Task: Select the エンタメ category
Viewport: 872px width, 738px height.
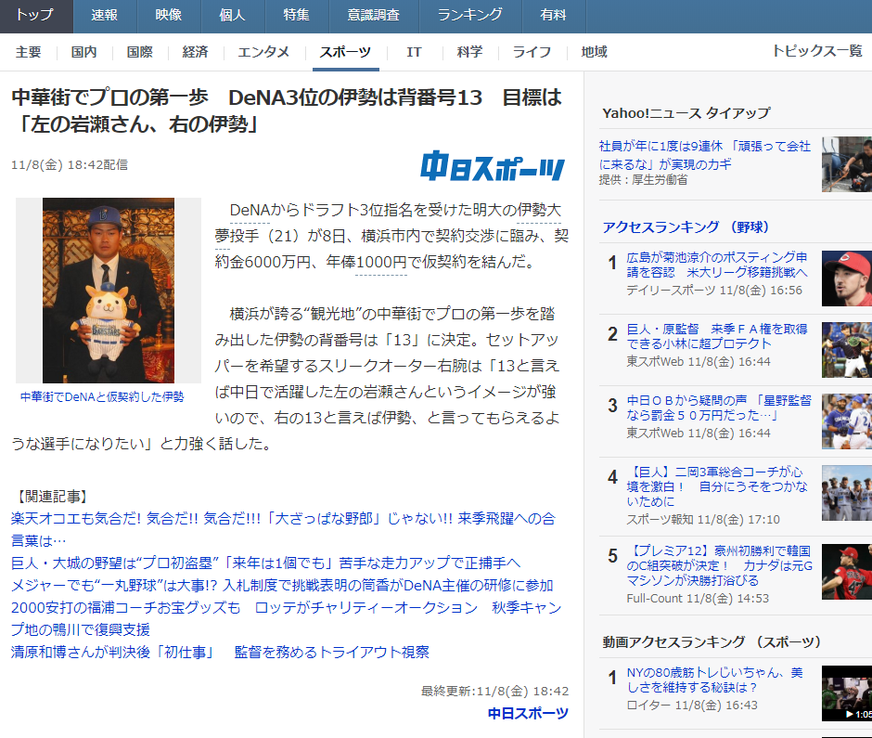Action: (263, 52)
